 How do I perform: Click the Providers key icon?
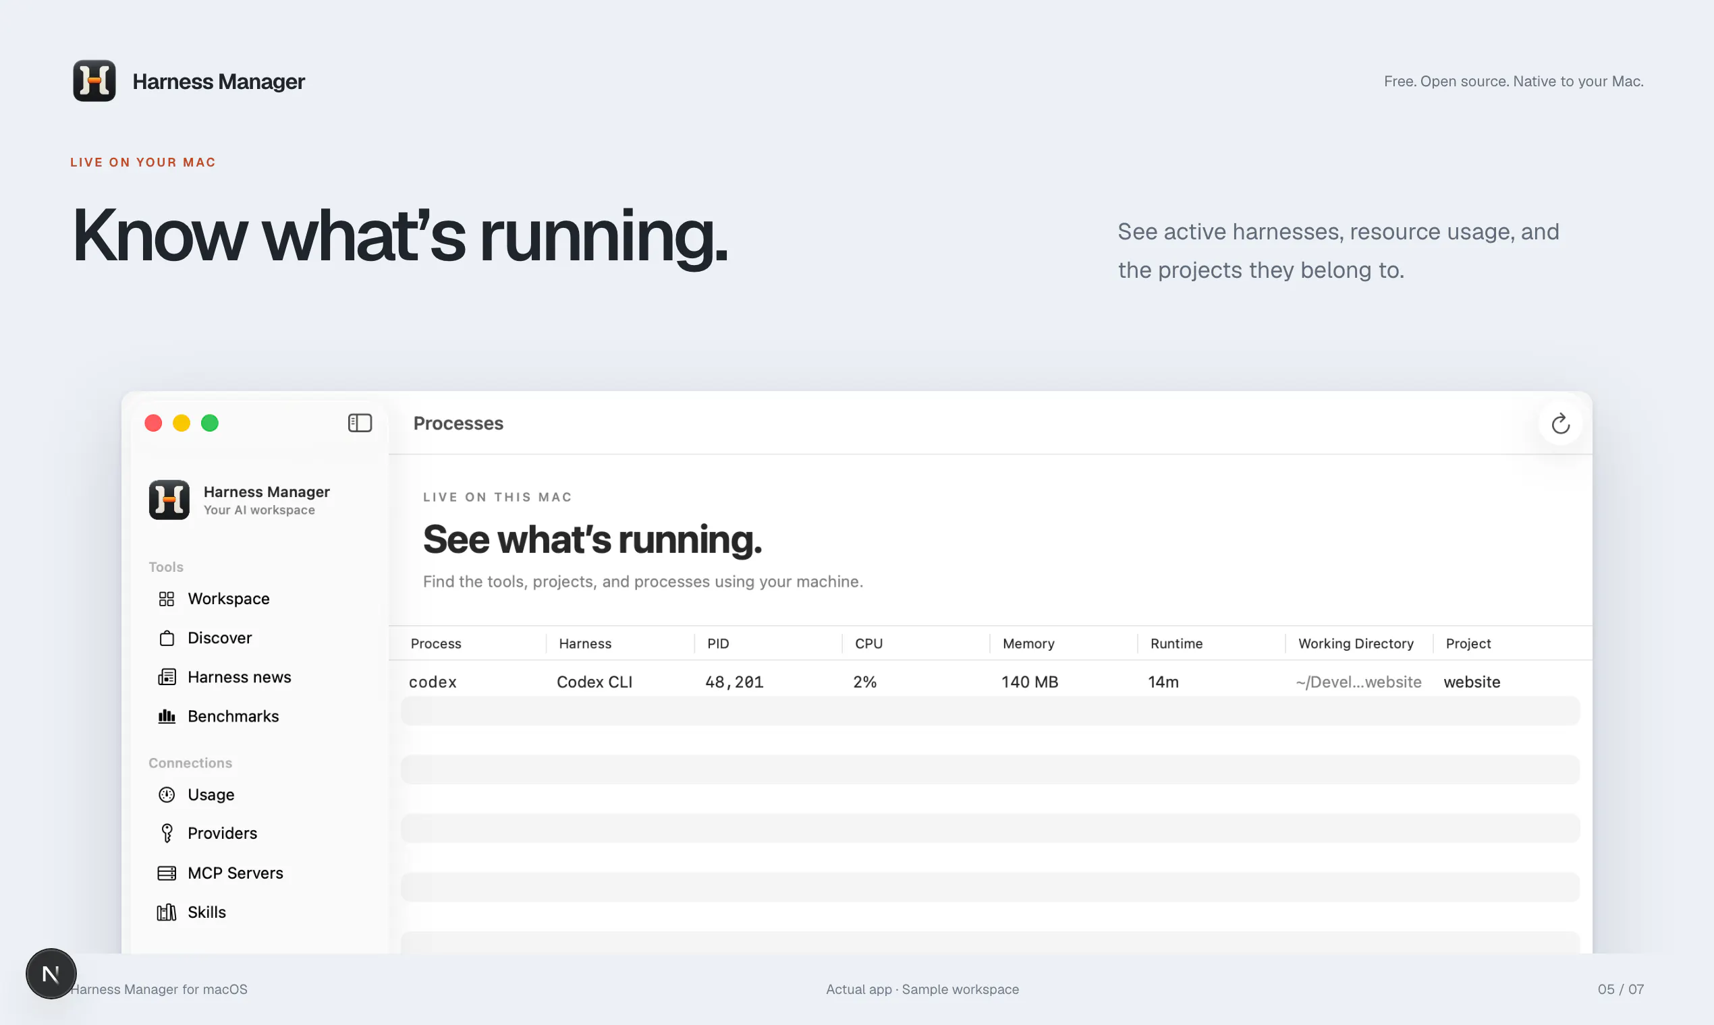coord(167,833)
